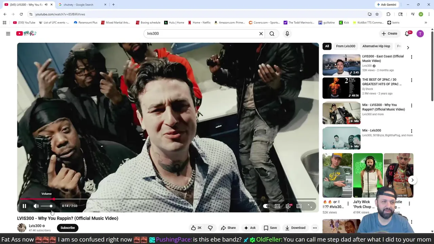Open Chrome profile avatar M
The height and width of the screenshot is (244, 434).
421,14
